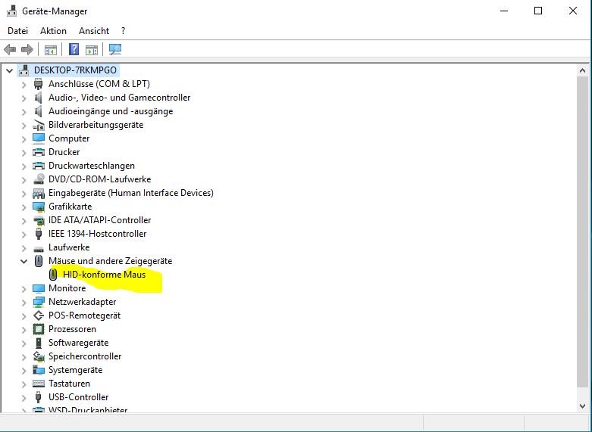Expand the Druckwarteschlangen category
This screenshot has height=432, width=592.
point(23,166)
